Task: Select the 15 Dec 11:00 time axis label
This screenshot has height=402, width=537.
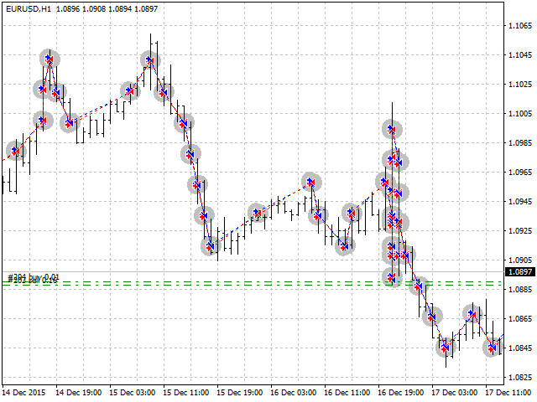Action: pos(185,393)
